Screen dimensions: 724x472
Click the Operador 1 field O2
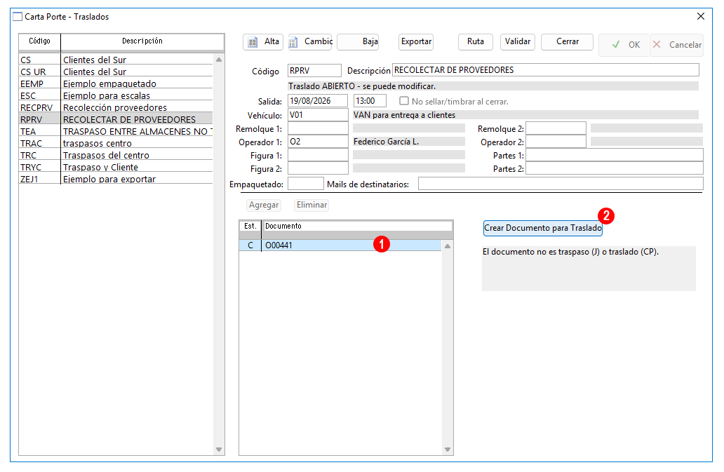coord(318,142)
